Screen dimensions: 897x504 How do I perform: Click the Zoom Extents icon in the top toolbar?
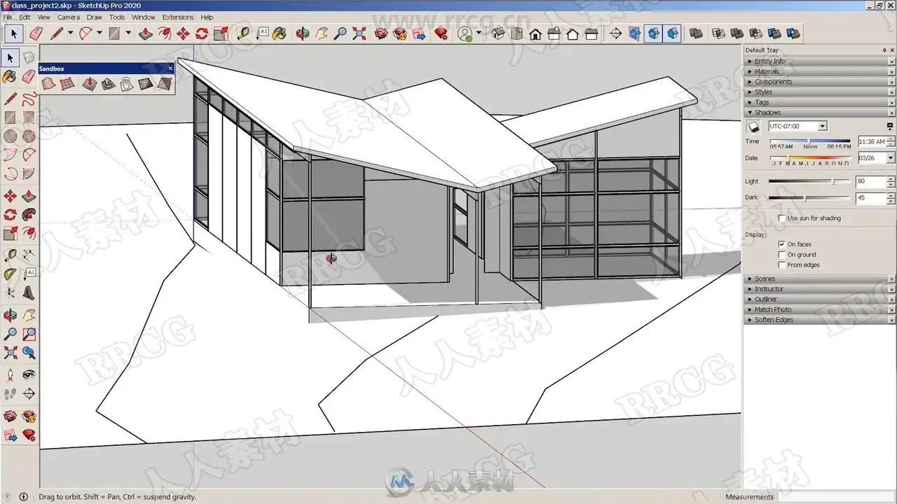click(x=359, y=33)
